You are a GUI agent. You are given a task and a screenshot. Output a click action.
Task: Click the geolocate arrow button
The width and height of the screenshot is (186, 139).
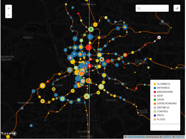click(x=177, y=8)
